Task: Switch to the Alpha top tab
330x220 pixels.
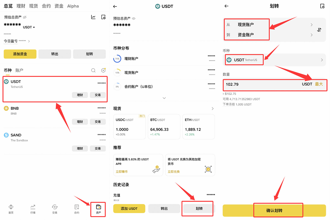Action: 73,6
